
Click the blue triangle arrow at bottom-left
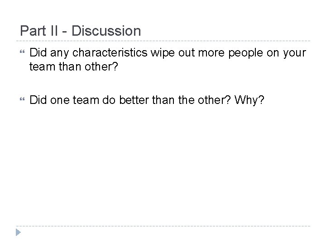pos(18,233)
